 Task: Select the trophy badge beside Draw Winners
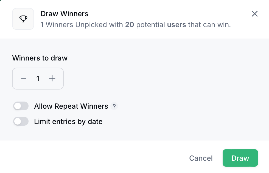23,19
